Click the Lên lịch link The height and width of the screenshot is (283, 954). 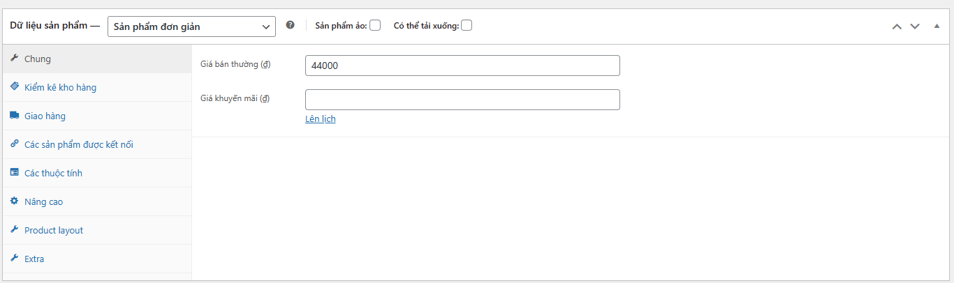[321, 119]
